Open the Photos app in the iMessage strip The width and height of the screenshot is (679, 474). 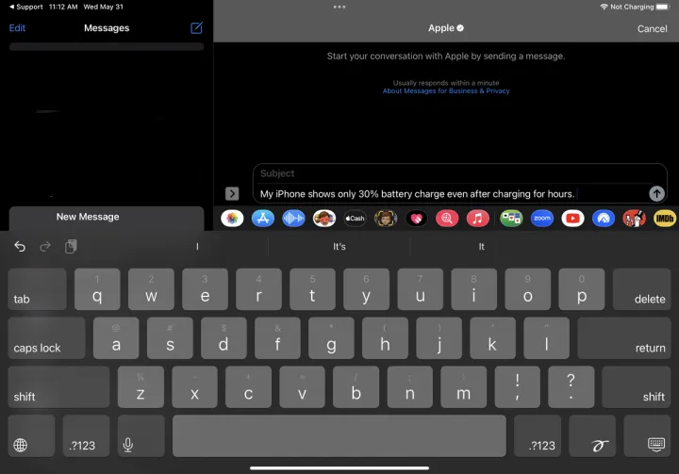pyautogui.click(x=232, y=218)
